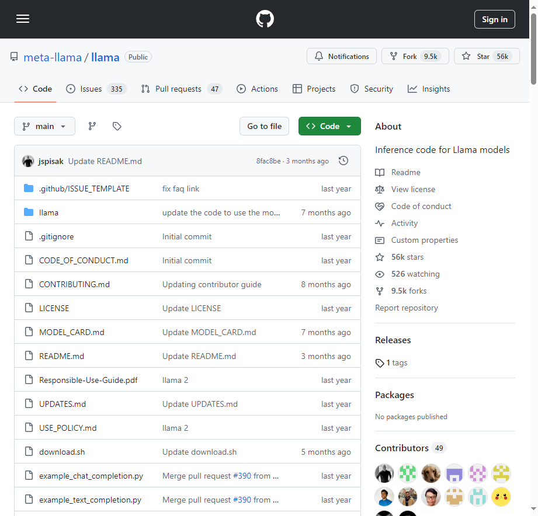Expand the main branch selector
Image resolution: width=538 pixels, height=516 pixels.
[44, 126]
